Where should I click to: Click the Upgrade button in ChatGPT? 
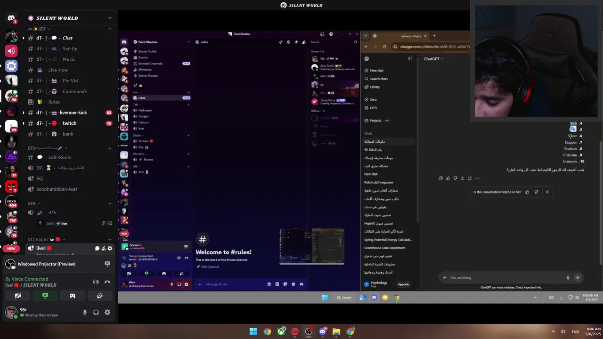pyautogui.click(x=403, y=284)
